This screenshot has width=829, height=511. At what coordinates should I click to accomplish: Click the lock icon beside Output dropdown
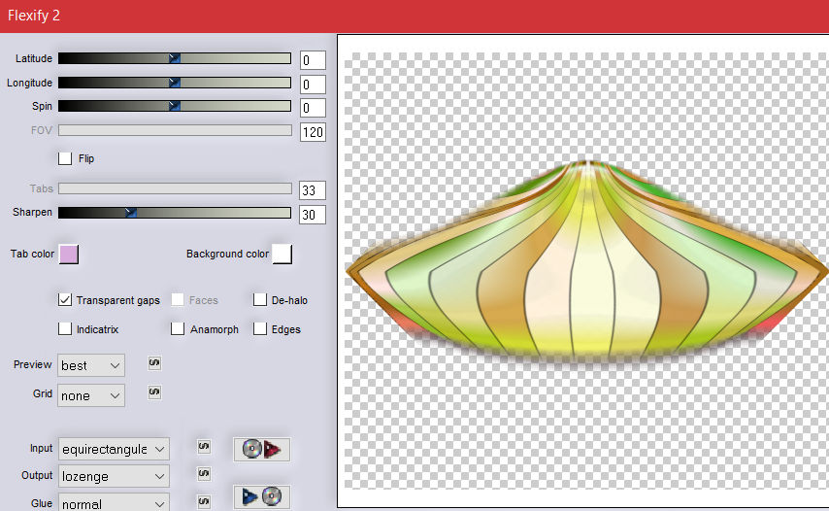[204, 474]
